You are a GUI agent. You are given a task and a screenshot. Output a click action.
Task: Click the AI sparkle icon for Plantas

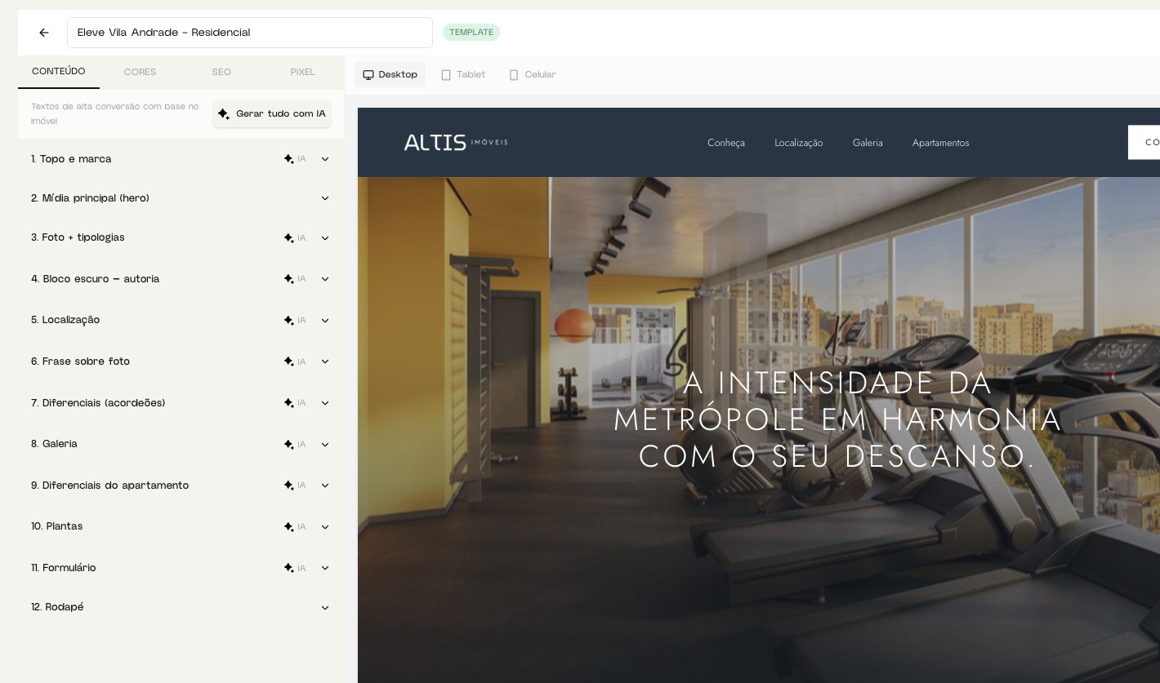pyautogui.click(x=288, y=527)
